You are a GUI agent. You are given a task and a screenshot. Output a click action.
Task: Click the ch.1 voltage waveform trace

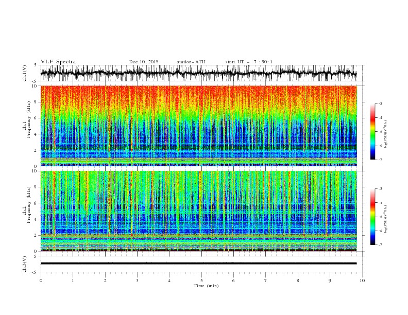198,73
